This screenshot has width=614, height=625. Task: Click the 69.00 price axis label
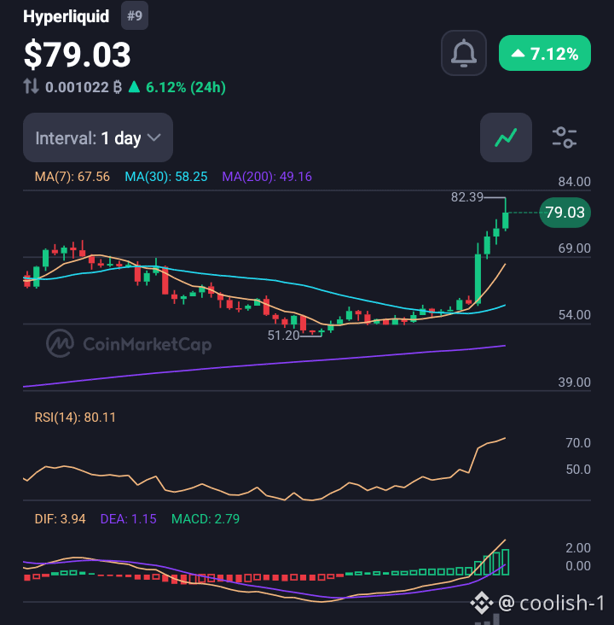[574, 248]
